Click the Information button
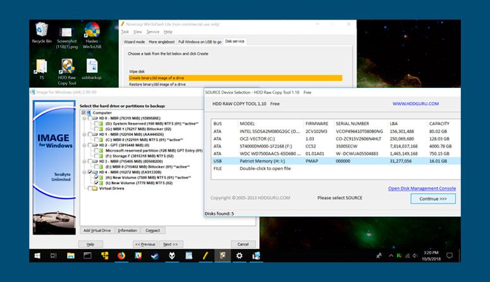 (x=127, y=230)
